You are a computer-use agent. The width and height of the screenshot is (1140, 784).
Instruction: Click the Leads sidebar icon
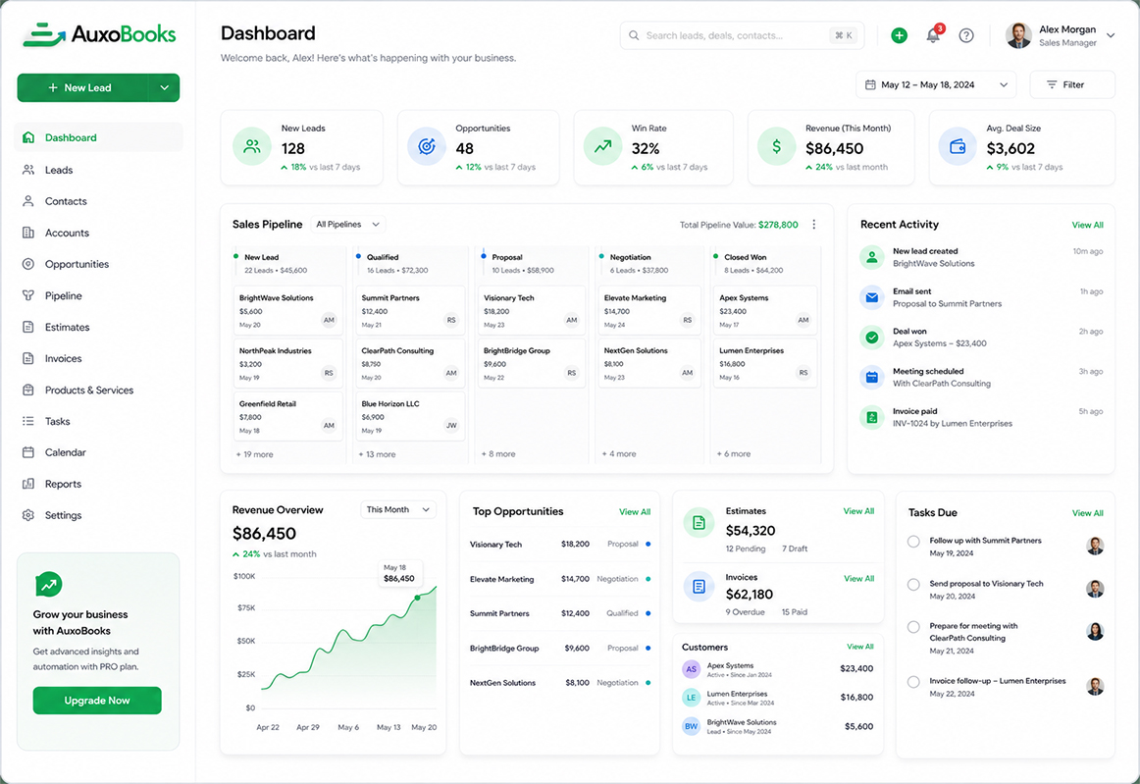tap(28, 170)
